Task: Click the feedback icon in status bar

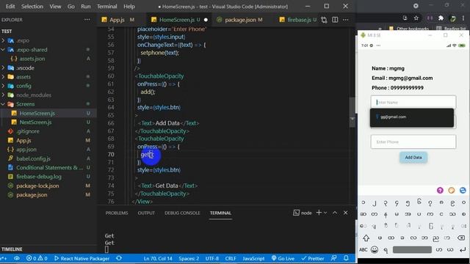Action: point(333,258)
